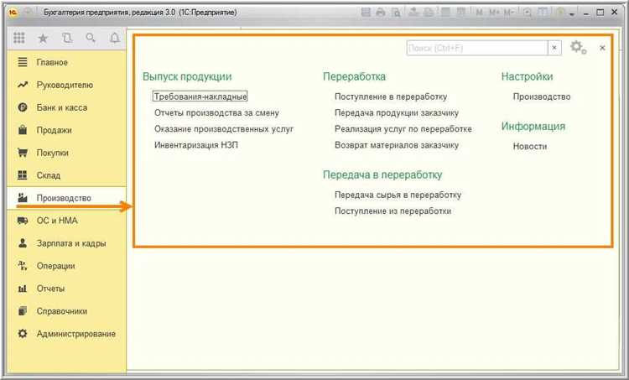This screenshot has height=380, width=629.
Task: Open Требования-накладные
Action: (x=200, y=96)
